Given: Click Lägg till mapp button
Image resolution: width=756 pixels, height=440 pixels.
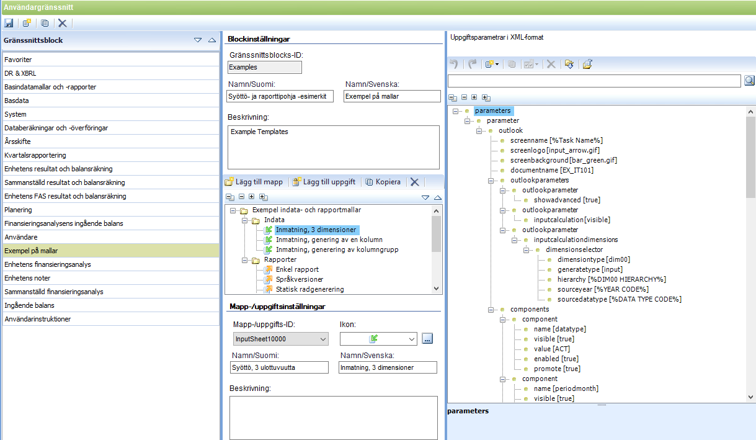Looking at the screenshot, I should pyautogui.click(x=254, y=182).
